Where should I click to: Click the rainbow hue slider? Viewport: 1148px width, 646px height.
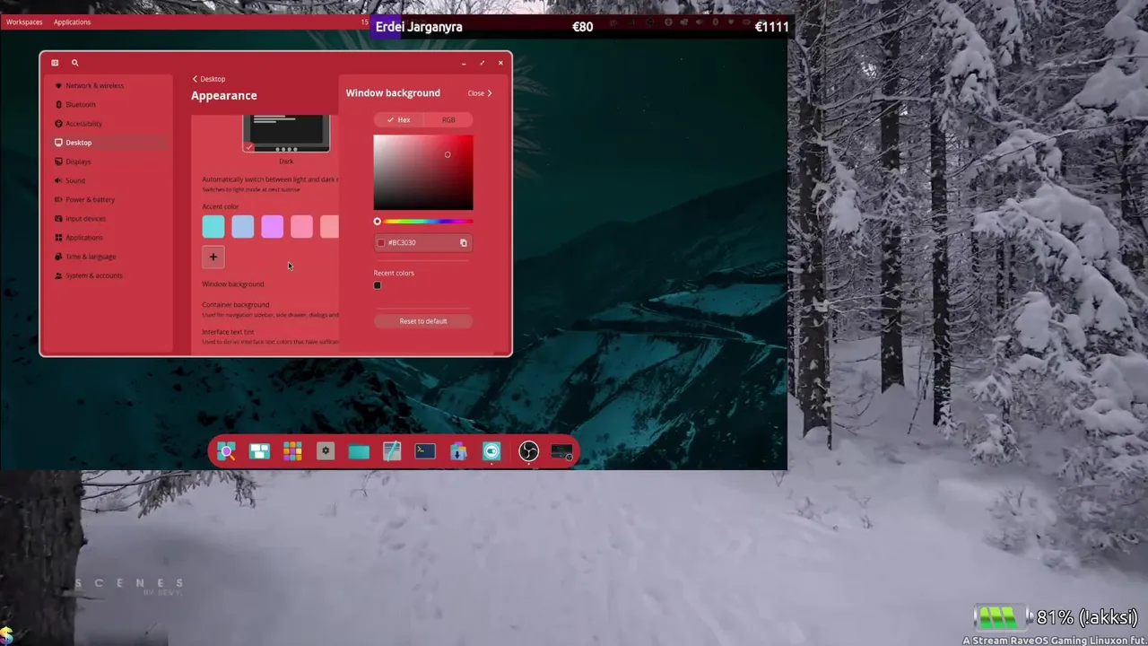pos(423,222)
